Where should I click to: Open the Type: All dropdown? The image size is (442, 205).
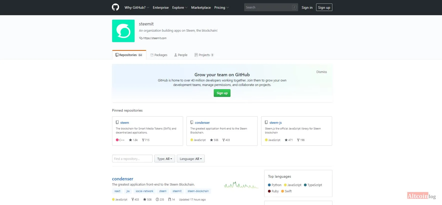[165, 159]
